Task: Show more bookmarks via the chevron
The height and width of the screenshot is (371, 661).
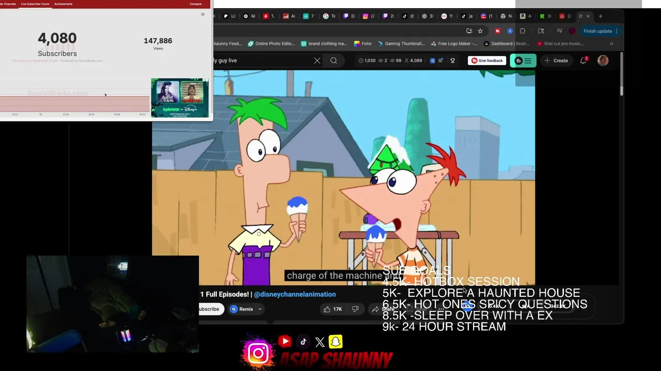Action: [611, 44]
